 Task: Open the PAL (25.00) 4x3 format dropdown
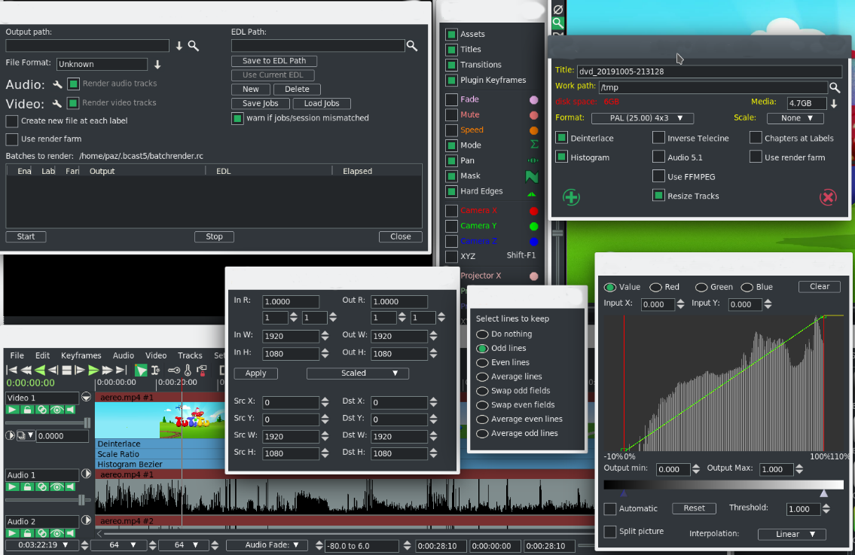pyautogui.click(x=642, y=118)
